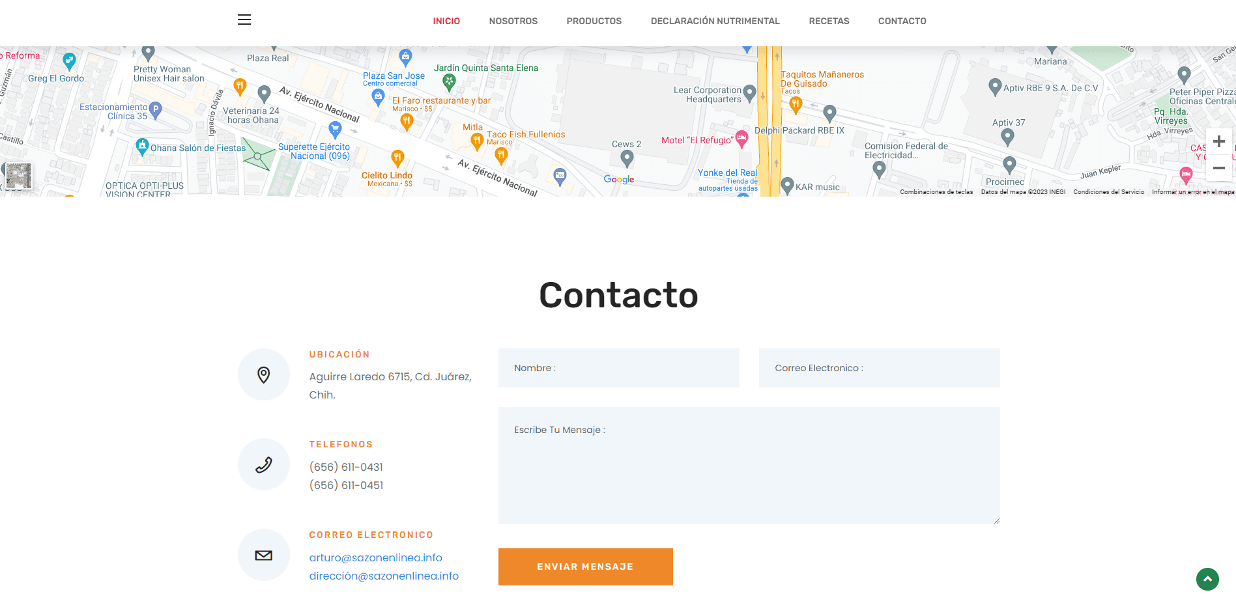Click the envelope icon beside Correo Electronico

[x=264, y=555]
